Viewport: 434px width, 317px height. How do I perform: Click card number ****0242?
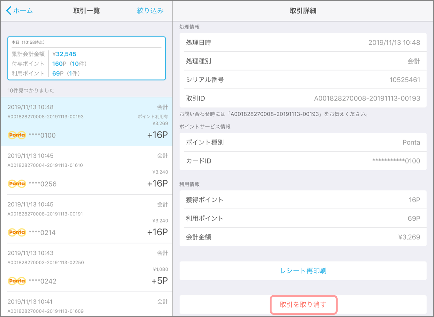click(42, 281)
